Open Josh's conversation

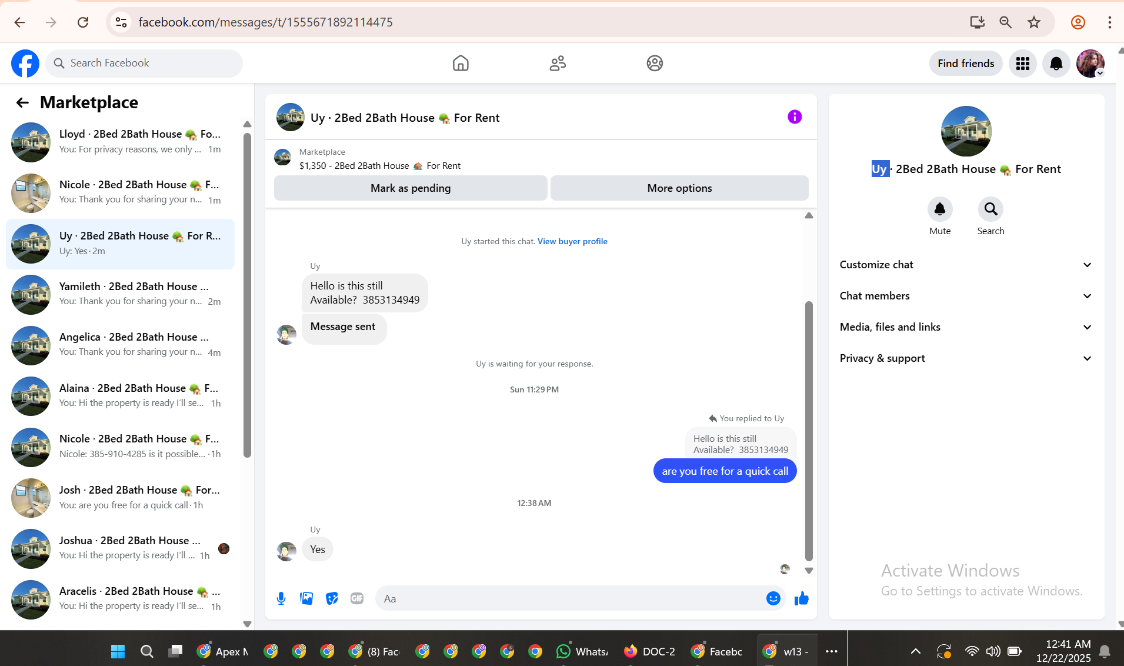tap(120, 498)
